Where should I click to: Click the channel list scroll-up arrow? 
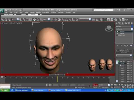point(117,61)
